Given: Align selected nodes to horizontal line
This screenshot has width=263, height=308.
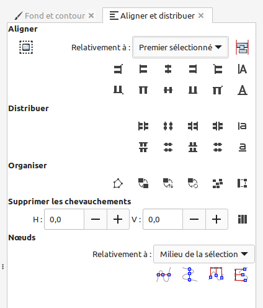Looking at the screenshot, I should (x=164, y=274).
